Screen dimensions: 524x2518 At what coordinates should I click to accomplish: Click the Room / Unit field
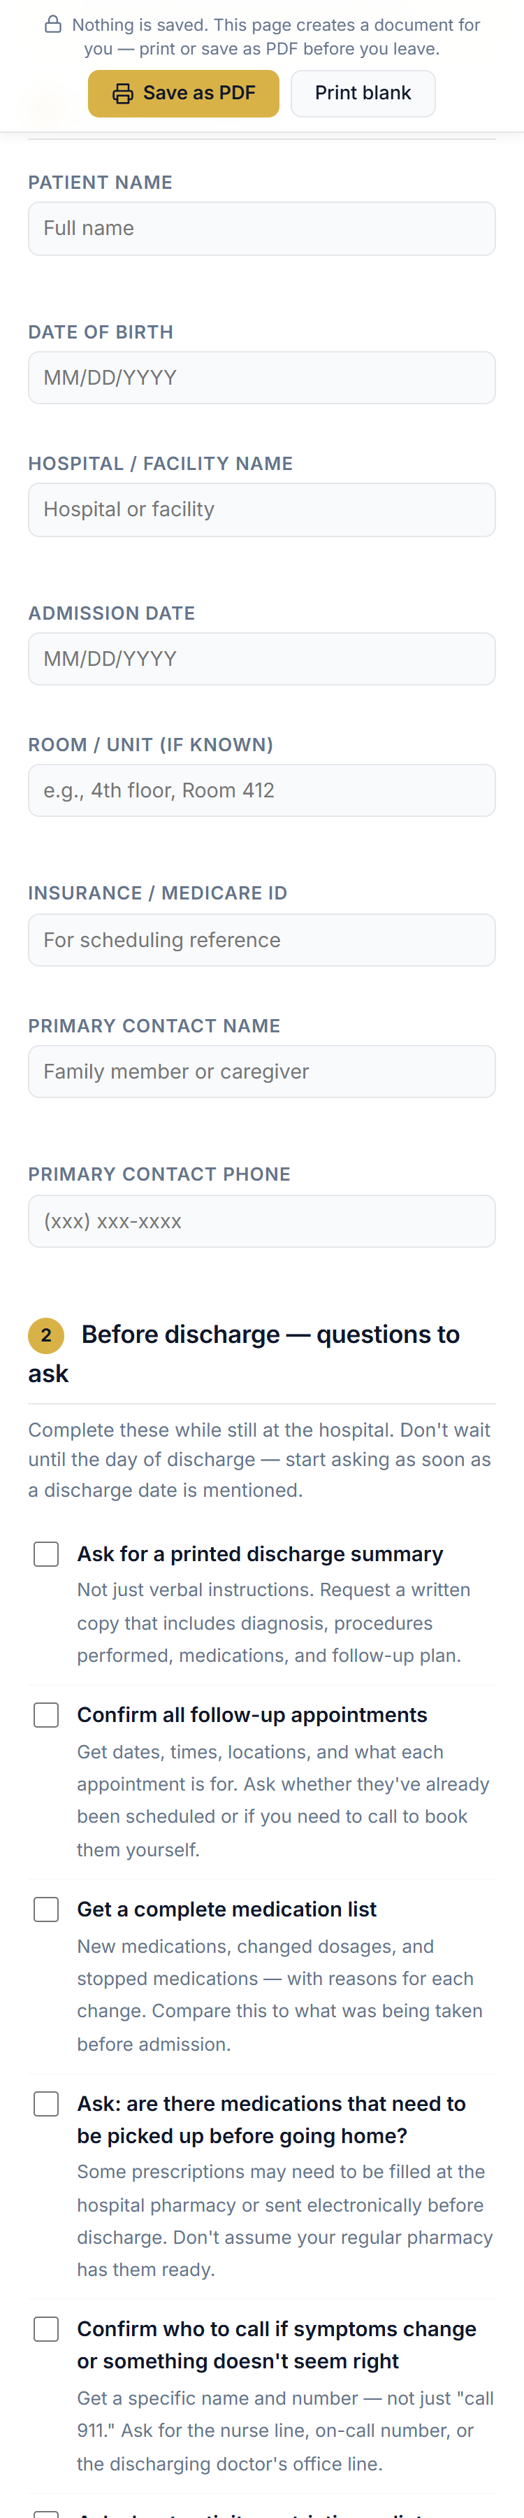261,790
